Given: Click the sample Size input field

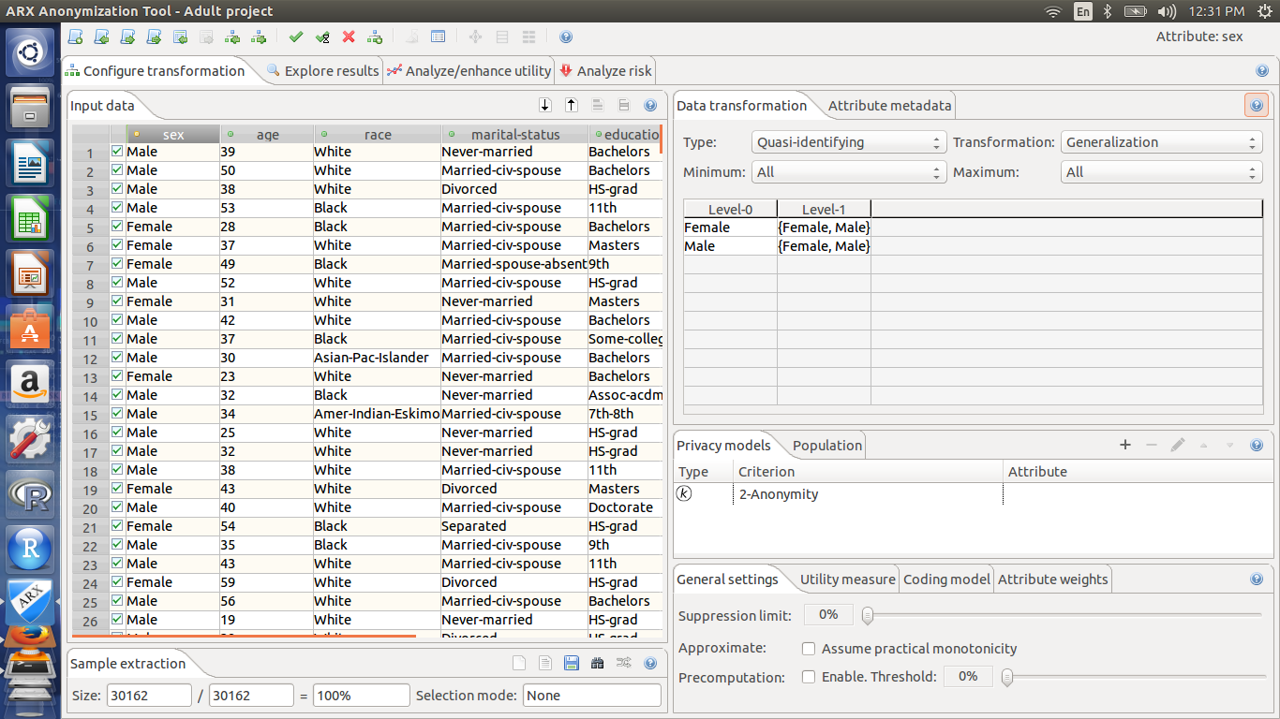Looking at the screenshot, I should tap(149, 696).
